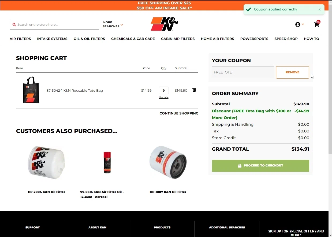Open the Home Air Filters menu
The image size is (332, 237).
click(218, 39)
